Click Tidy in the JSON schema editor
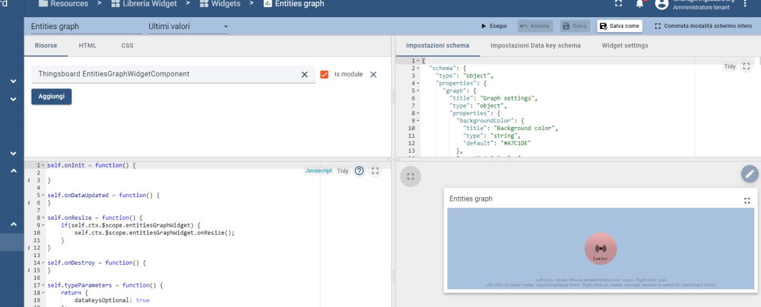 [729, 67]
